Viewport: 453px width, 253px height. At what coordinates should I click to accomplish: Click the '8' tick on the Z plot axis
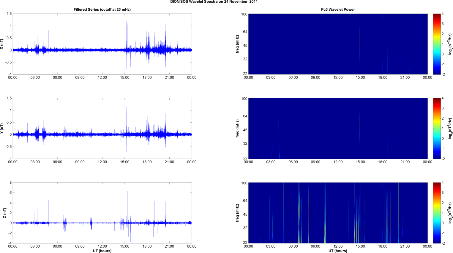tap(10, 183)
